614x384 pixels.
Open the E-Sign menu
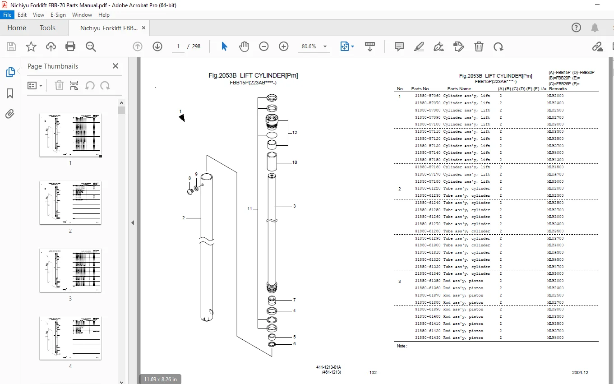(58, 15)
